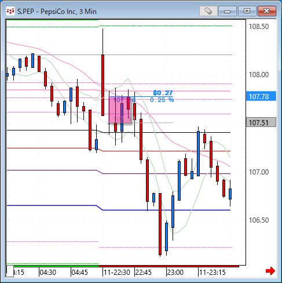The width and height of the screenshot is (282, 283).
Task: Click the S.PEP - PepsiCo Inc title text
Action: coord(57,12)
